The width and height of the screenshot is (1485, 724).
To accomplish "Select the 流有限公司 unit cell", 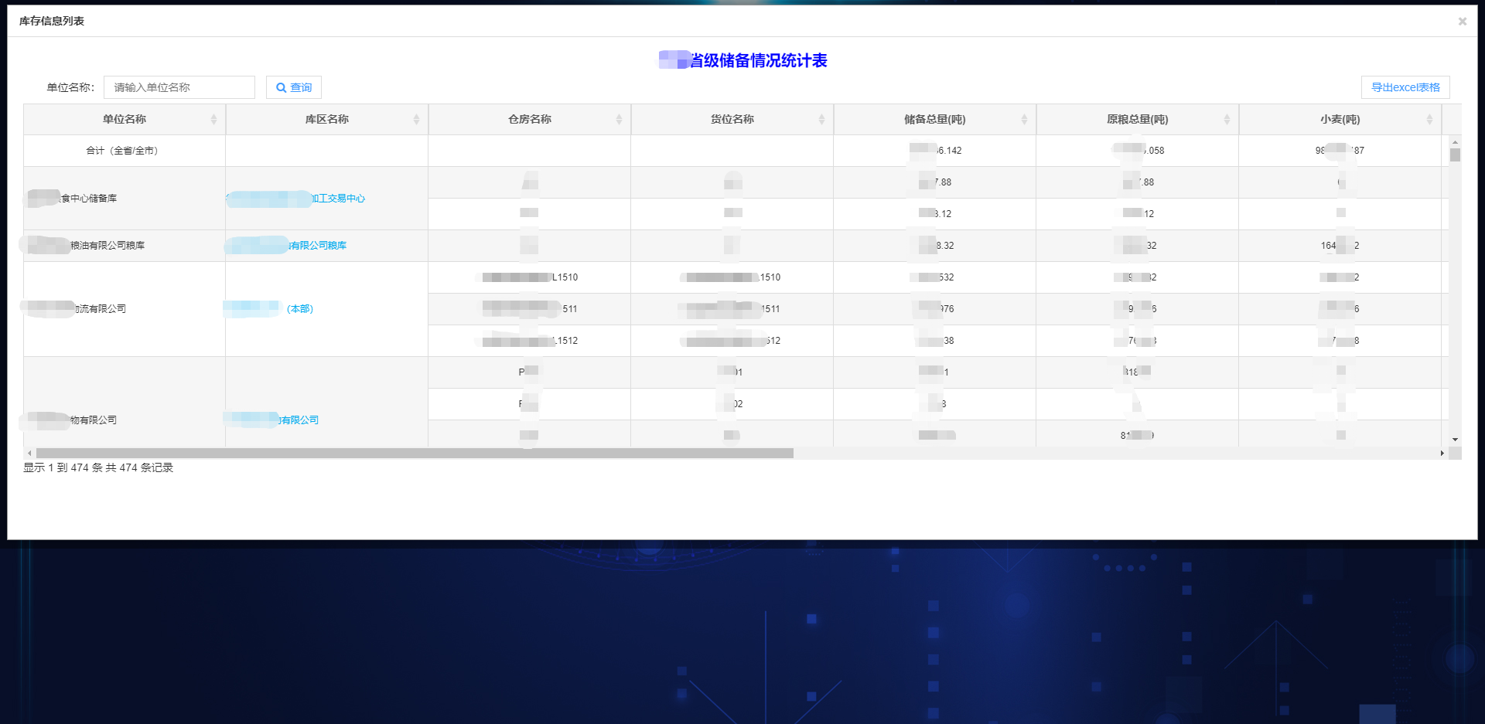I will point(125,309).
